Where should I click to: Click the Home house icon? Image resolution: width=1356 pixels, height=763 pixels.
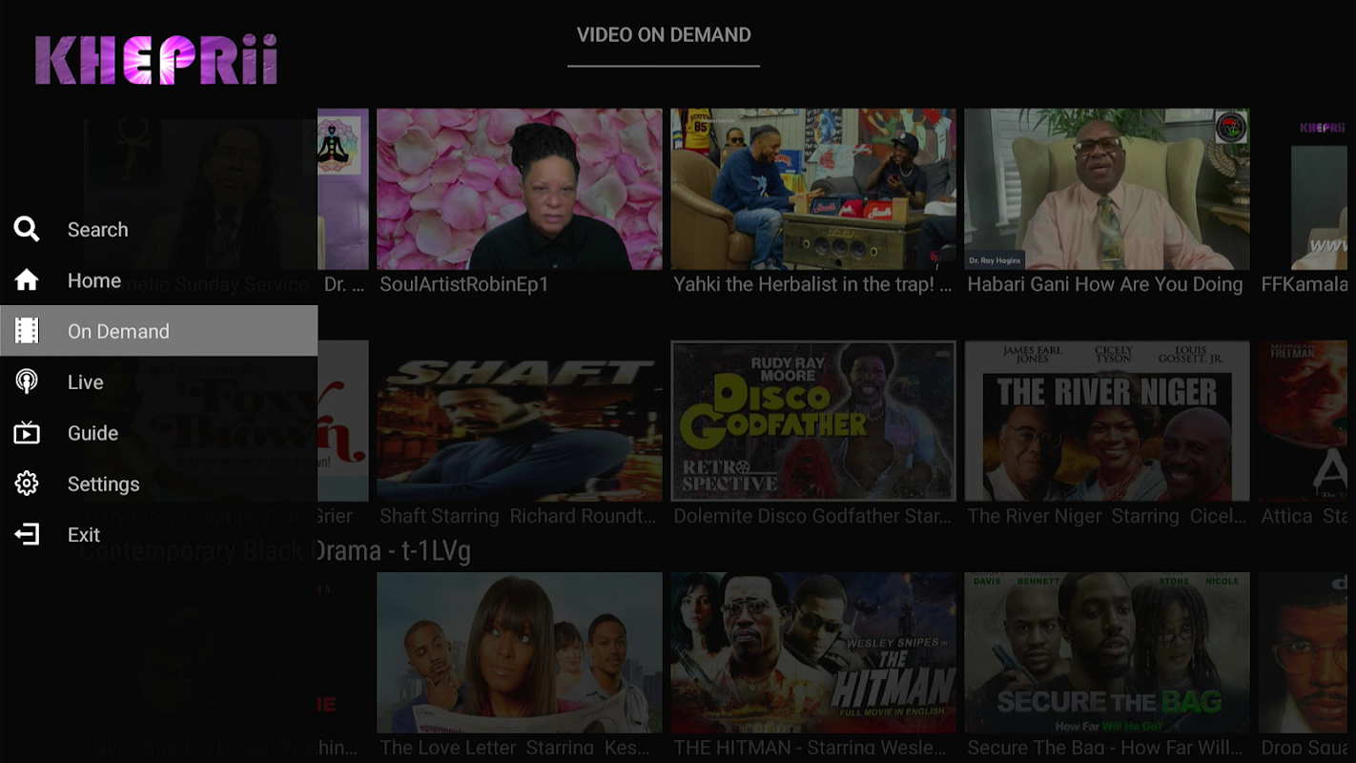point(27,280)
